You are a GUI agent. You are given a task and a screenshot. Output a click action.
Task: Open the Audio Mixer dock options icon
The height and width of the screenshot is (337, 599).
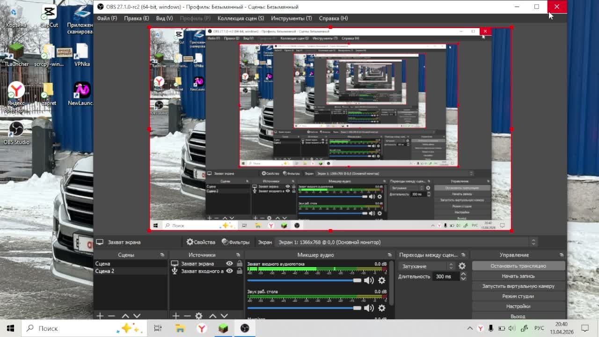pyautogui.click(x=389, y=255)
